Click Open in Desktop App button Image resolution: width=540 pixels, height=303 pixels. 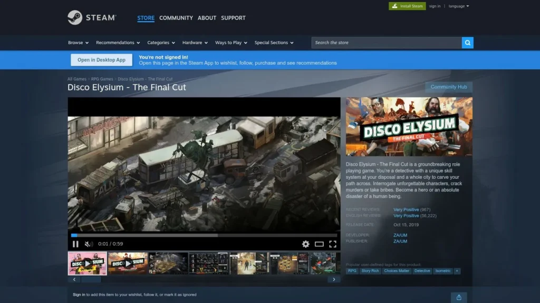click(101, 60)
